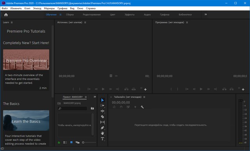Step forward one frame in Program monitor
This screenshot has width=250, height=151.
[208, 89]
